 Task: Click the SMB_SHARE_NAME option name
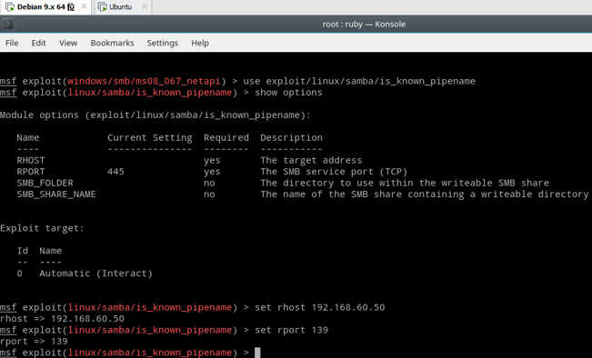[56, 194]
